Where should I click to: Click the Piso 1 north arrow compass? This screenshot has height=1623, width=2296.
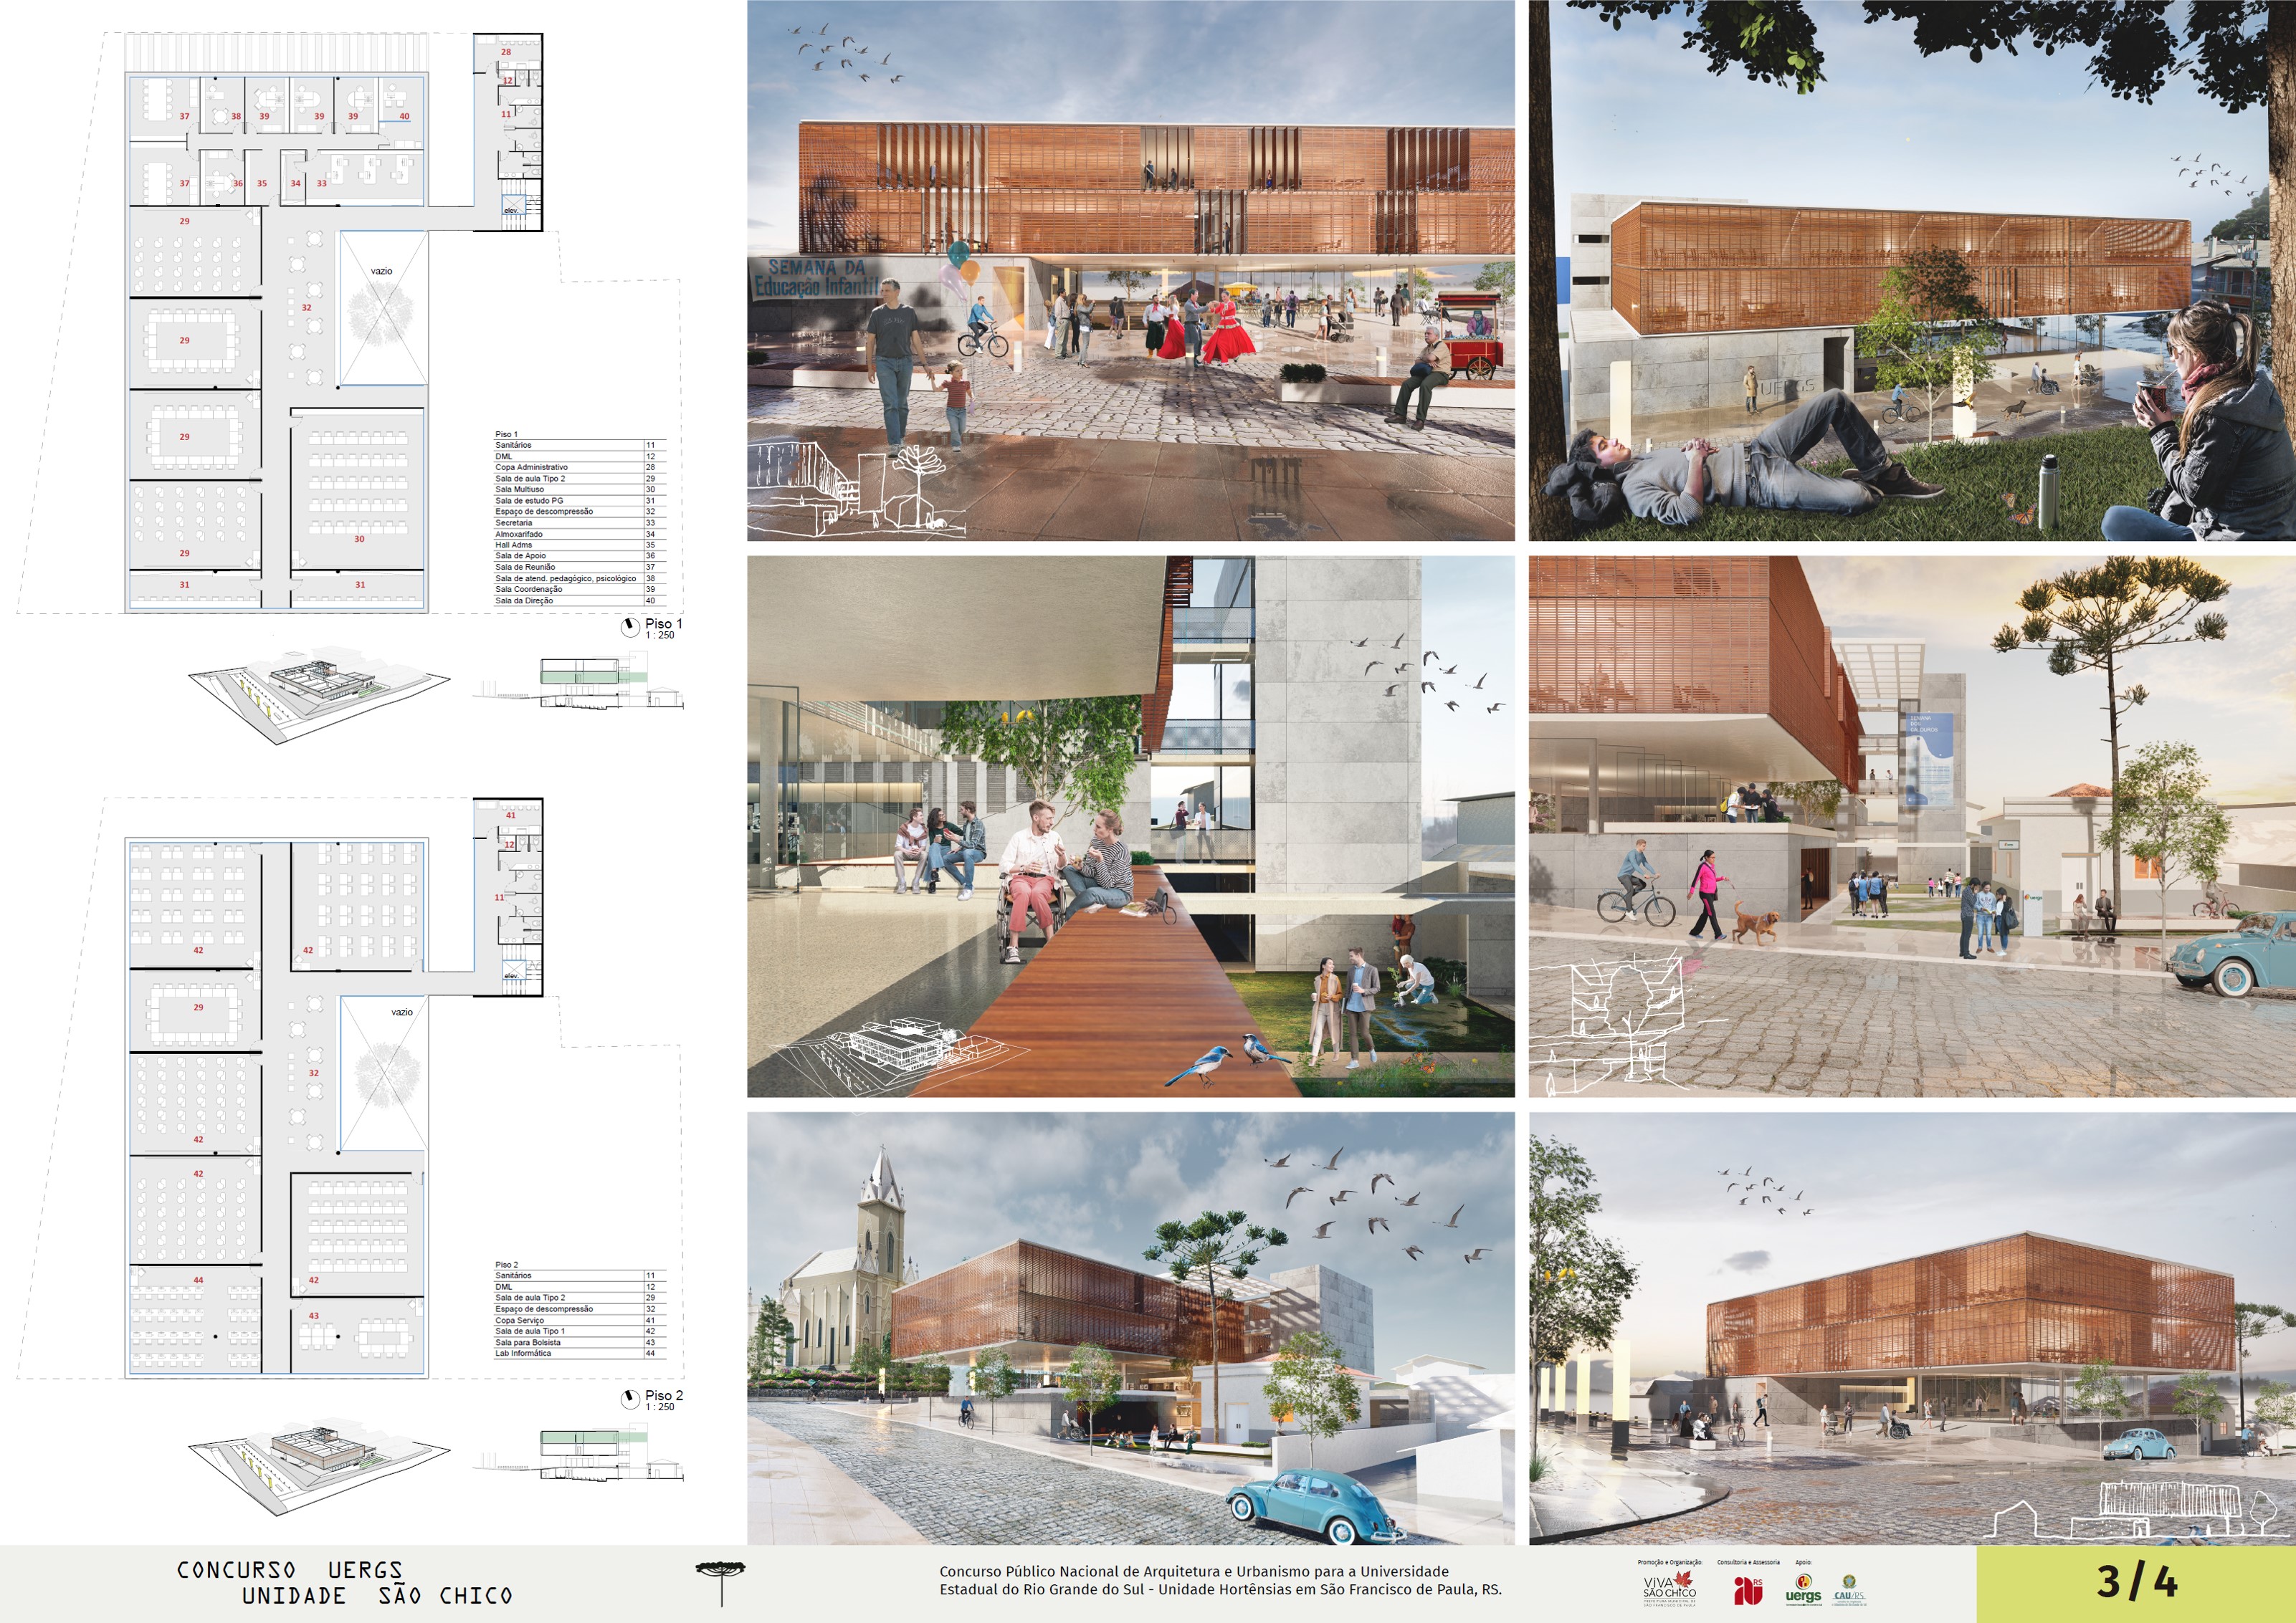[630, 626]
